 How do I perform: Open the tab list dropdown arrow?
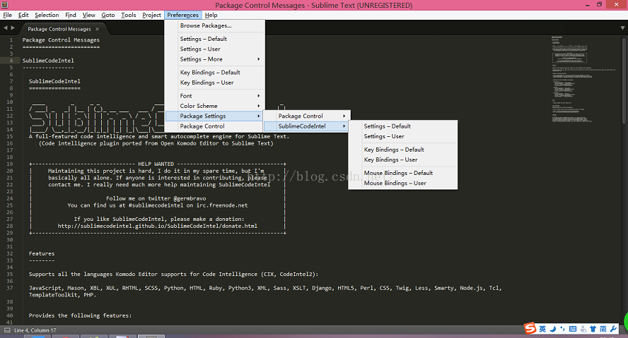click(x=622, y=28)
